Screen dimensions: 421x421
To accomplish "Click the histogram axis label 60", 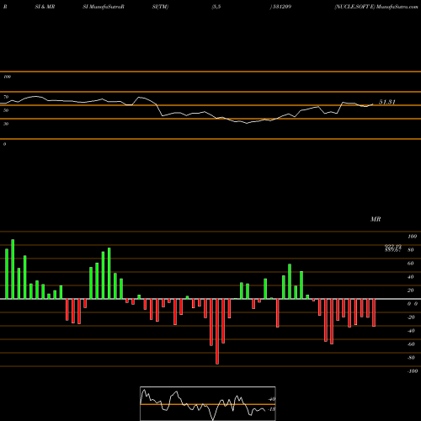I will click(410, 264).
